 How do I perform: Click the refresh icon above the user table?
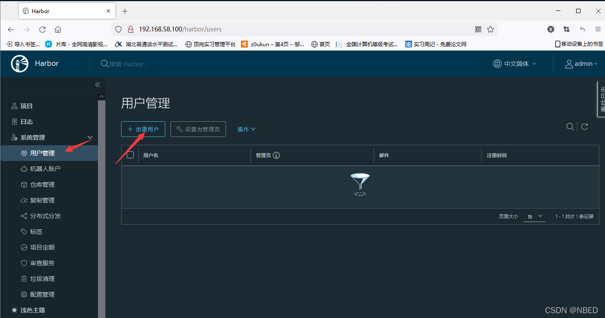584,127
